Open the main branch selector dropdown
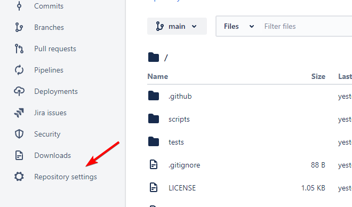Image resolution: width=352 pixels, height=207 pixels. coord(177,26)
